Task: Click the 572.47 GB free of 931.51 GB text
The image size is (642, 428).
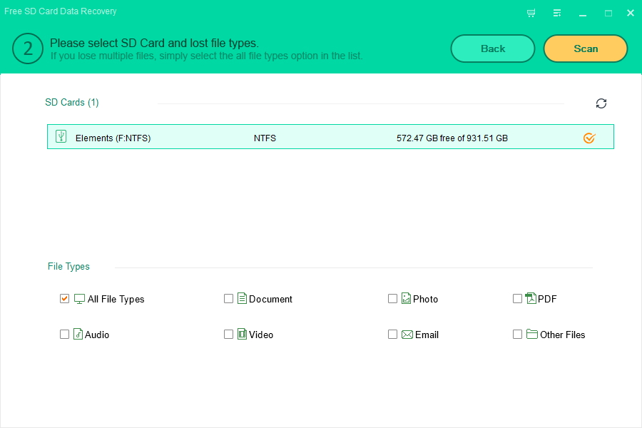Action: click(452, 138)
